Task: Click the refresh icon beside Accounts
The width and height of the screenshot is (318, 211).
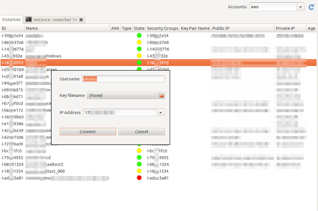Action: [311, 7]
